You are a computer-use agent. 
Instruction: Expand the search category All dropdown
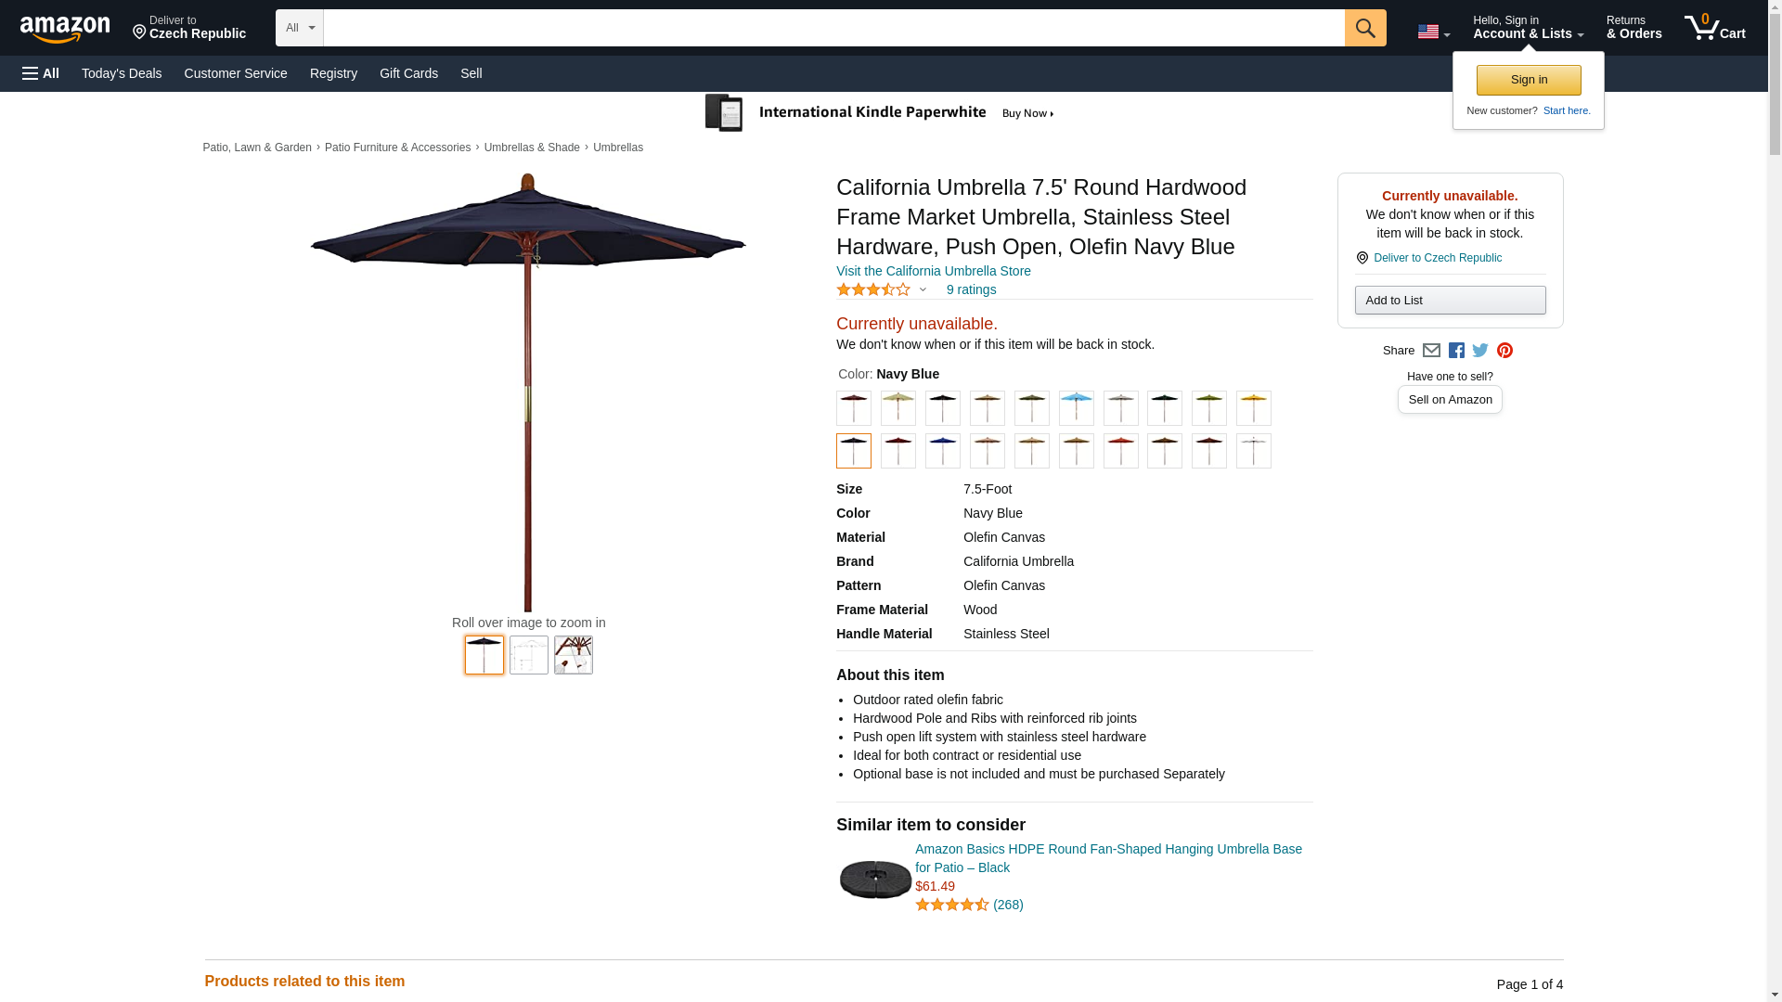point(299,28)
